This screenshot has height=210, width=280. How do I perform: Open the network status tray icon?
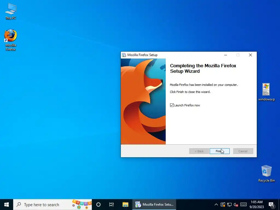click(229, 205)
